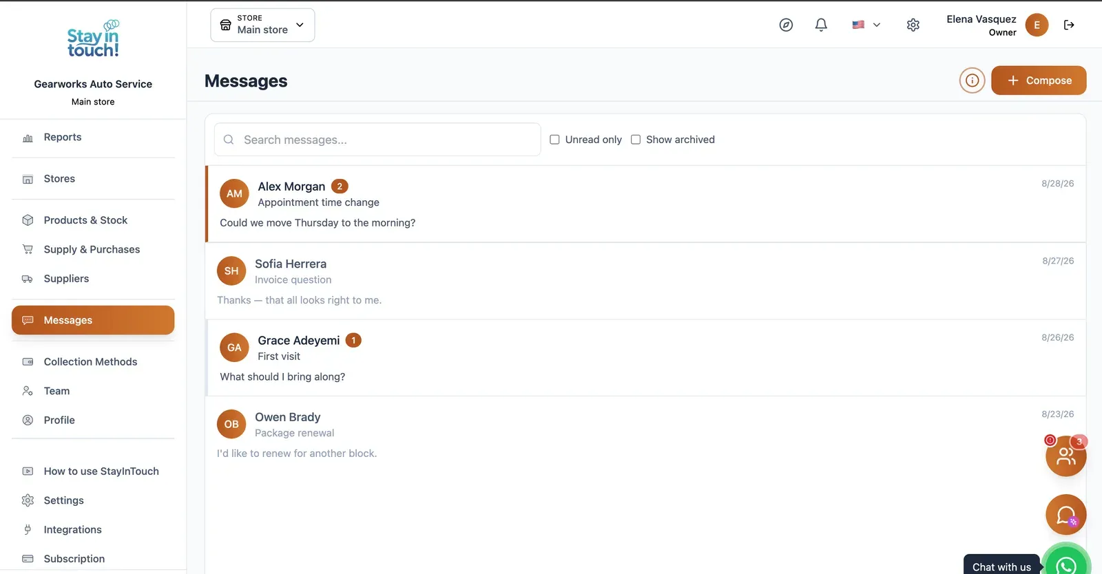
Task: Click the info circle icon beside Compose
Action: pos(972,81)
